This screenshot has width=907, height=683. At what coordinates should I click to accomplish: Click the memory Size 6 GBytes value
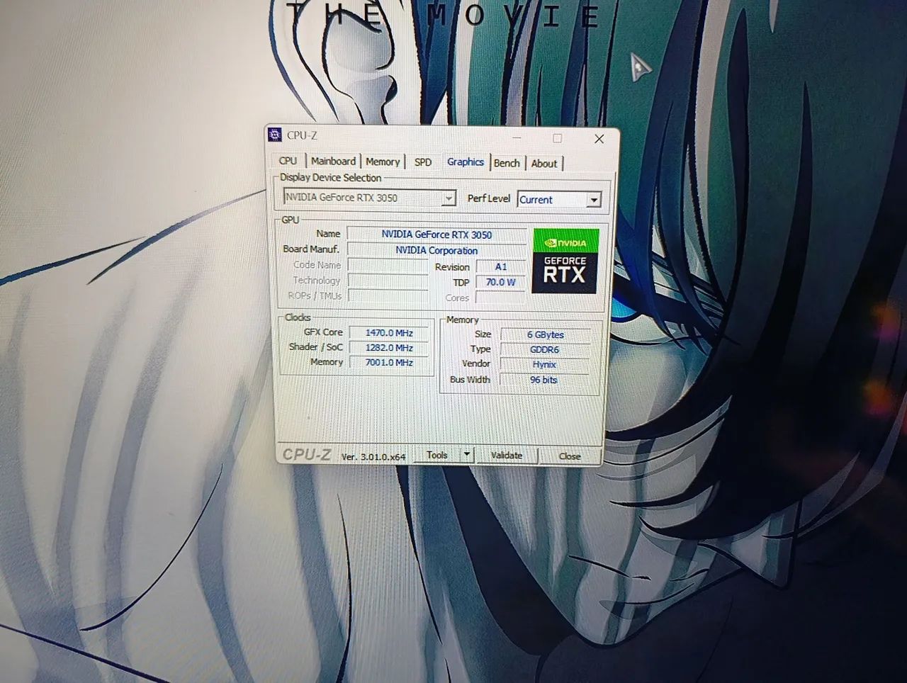coord(545,334)
